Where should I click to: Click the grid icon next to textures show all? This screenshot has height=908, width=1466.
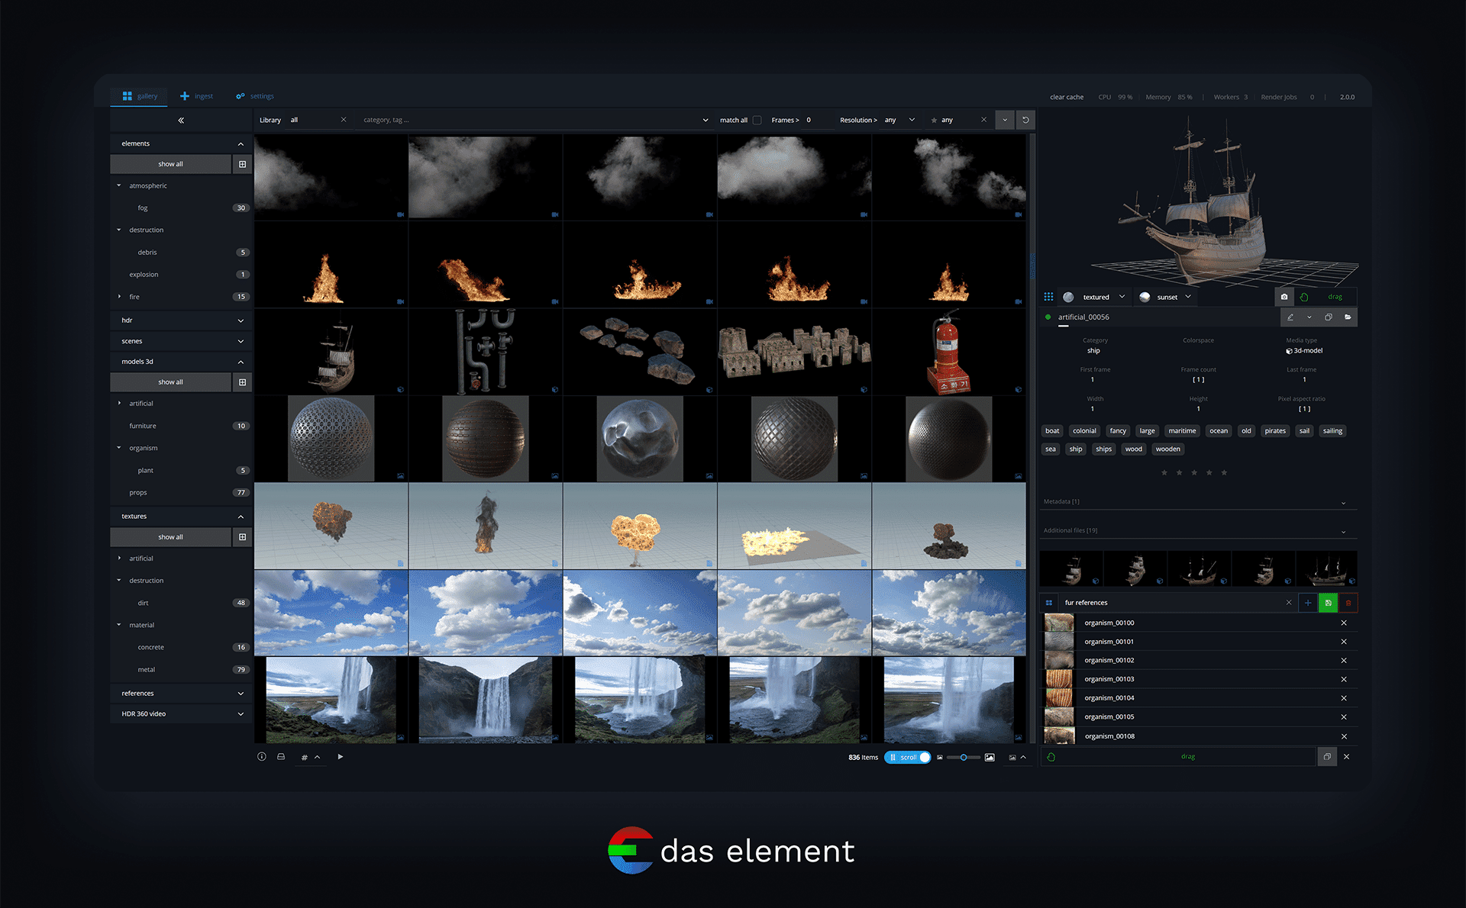click(242, 537)
